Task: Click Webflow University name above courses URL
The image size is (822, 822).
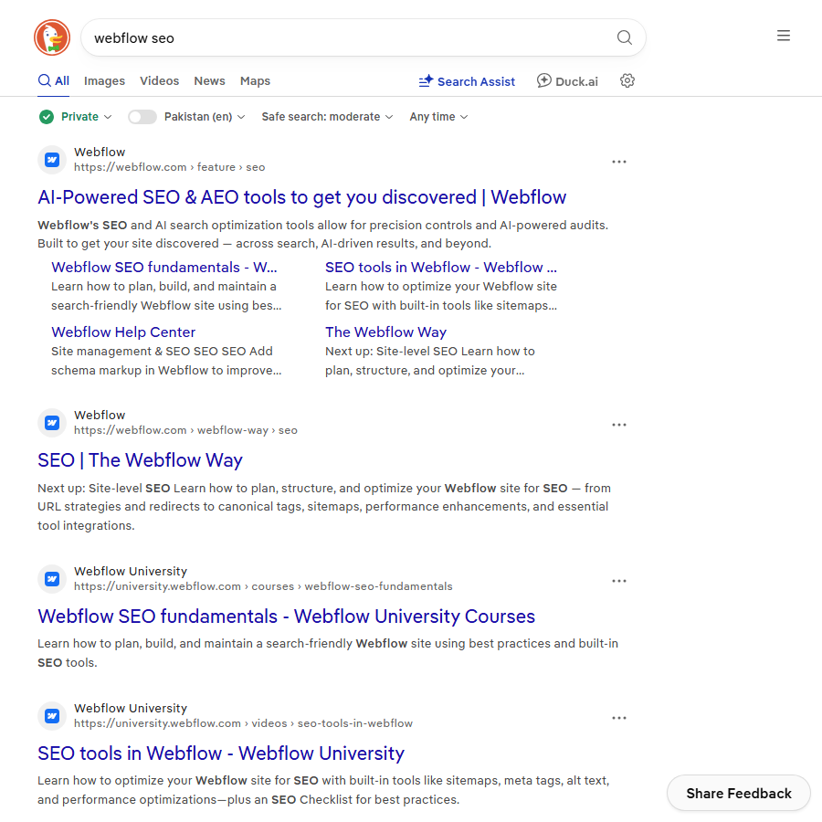Action: pos(131,572)
